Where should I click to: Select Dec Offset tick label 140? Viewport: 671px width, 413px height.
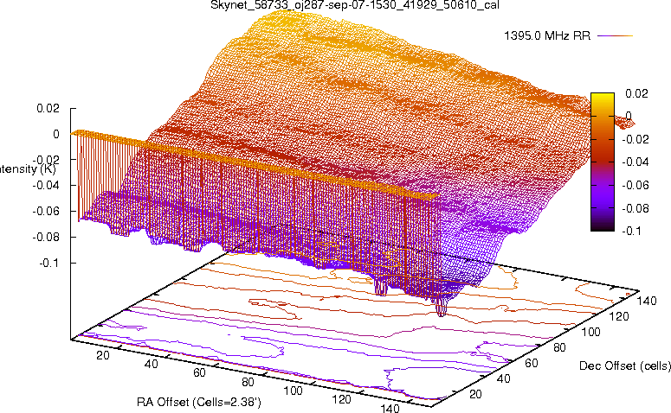[x=647, y=301]
